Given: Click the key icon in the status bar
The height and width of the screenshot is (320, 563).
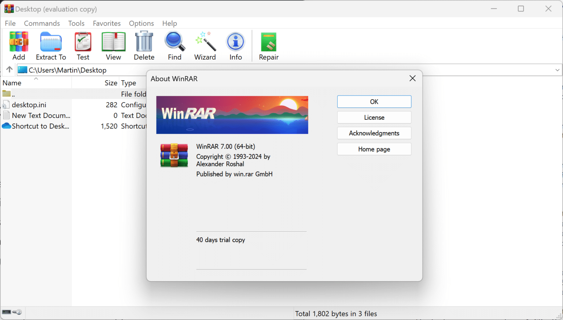Looking at the screenshot, I should tap(16, 312).
